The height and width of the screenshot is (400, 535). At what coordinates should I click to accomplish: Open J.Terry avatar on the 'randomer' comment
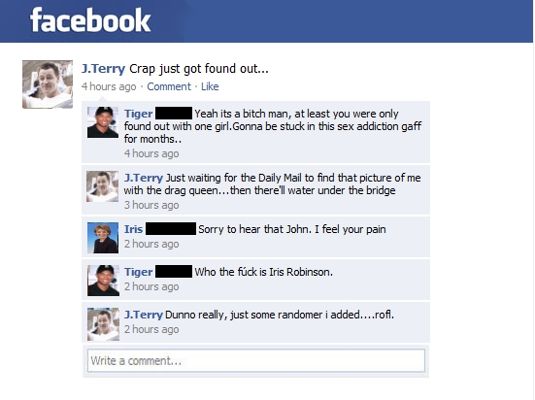[103, 324]
